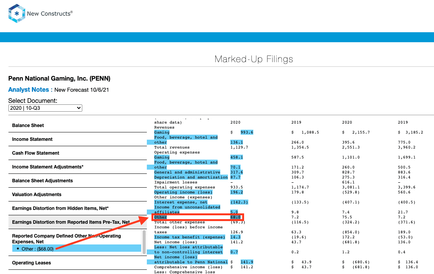The height and width of the screenshot is (274, 434).
Task: Click highlighted Income from unconsolidated label
Action: click(x=187, y=207)
